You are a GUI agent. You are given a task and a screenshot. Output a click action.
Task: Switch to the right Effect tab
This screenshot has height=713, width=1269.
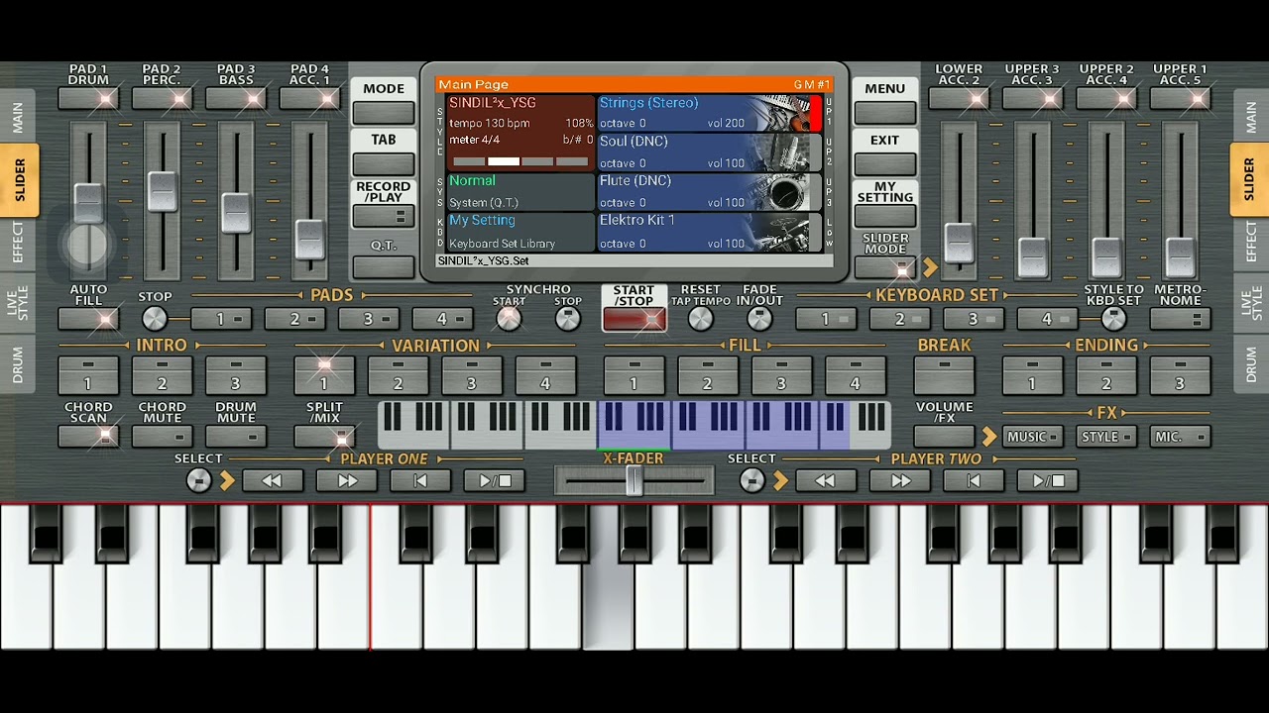[1250, 242]
